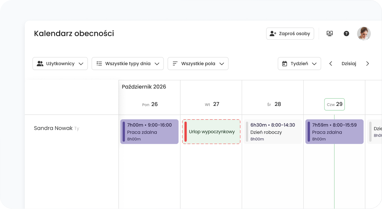Screen dimensions: 382x209
Task: Click the monitor download icon in header
Action: [330, 34]
